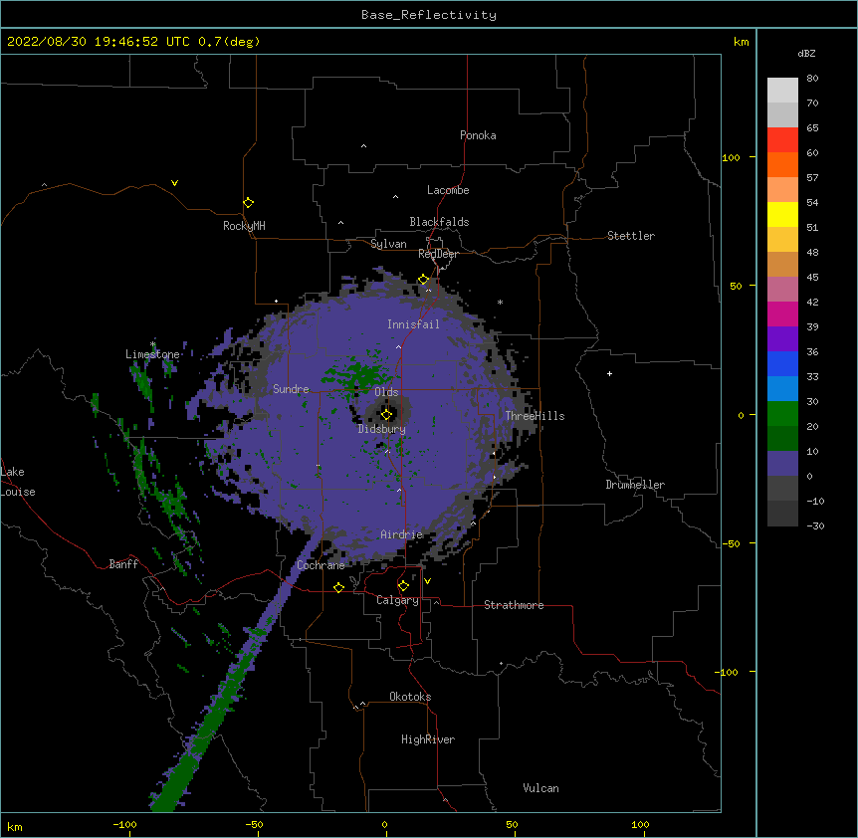This screenshot has width=858, height=838.
Task: Click the -30 value on the dBZ scale
Action: pos(815,525)
